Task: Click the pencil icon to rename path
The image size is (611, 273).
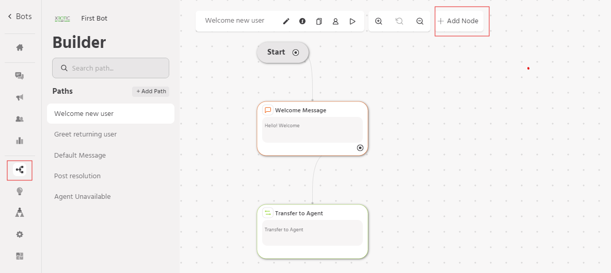Action: tap(286, 21)
